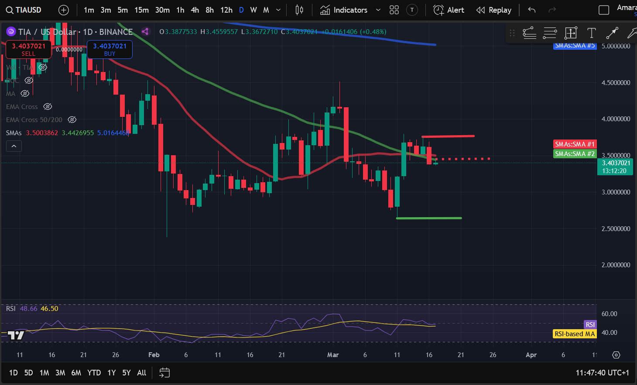Show the hidden ROC indicator

pos(29,80)
